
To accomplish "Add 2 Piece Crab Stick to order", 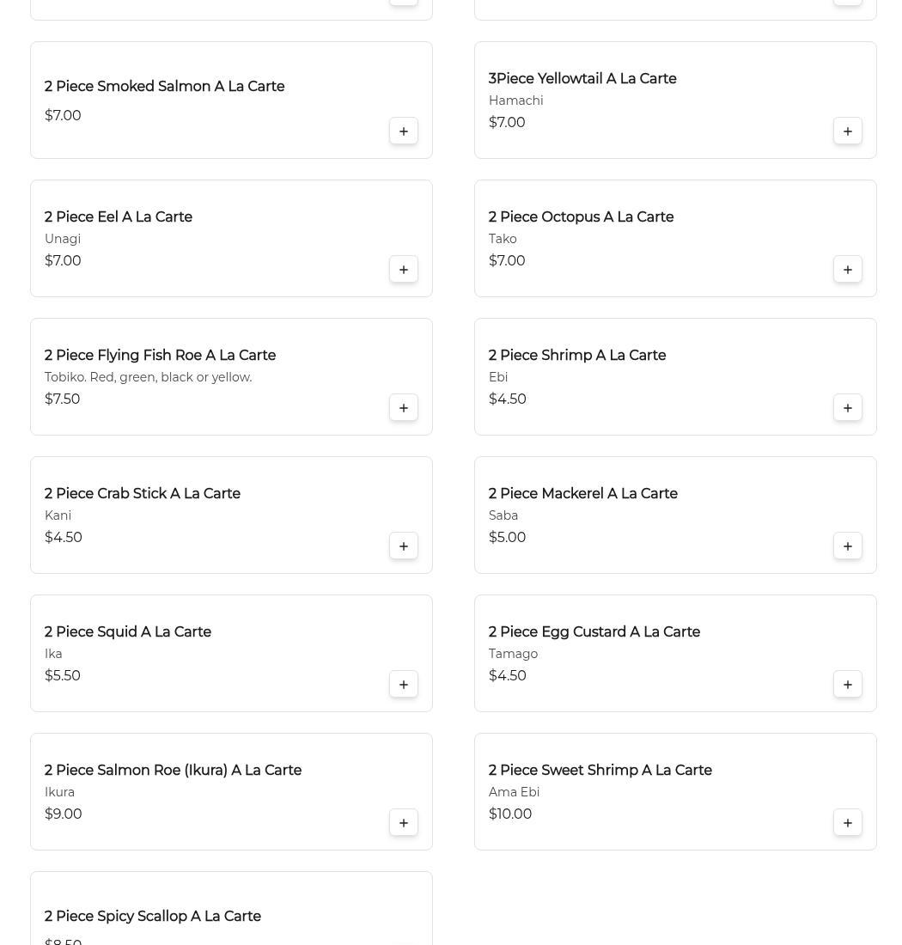I will (403, 546).
